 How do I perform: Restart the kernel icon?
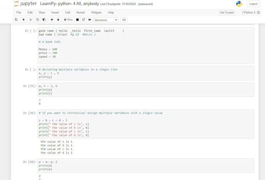[83, 20]
